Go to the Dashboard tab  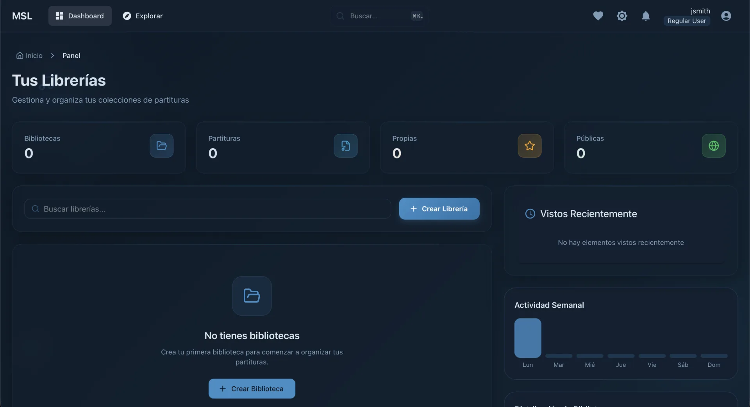pos(80,16)
